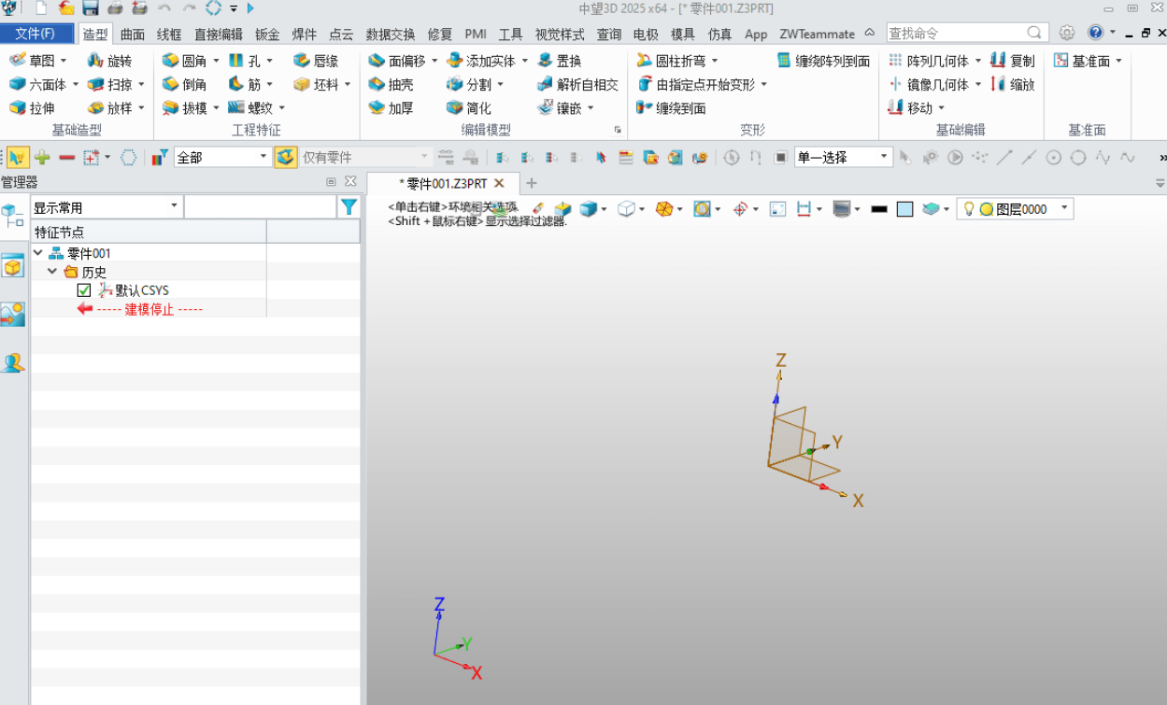1167x705 pixels.
Task: Click the light blue face color swatch
Action: [x=904, y=209]
